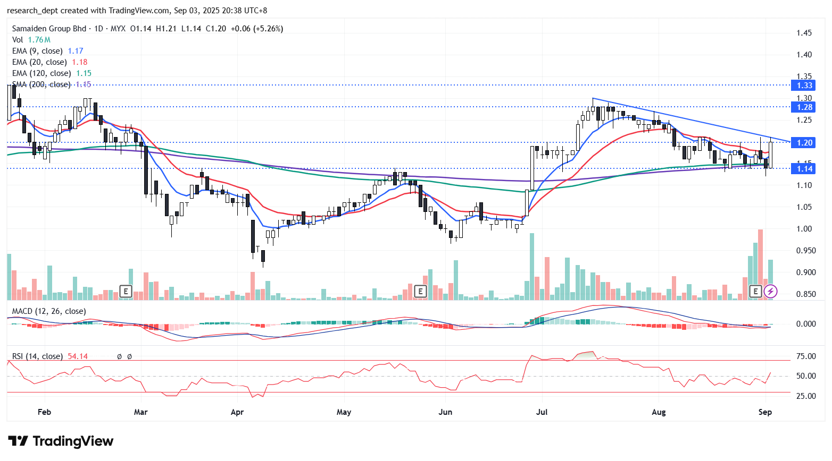Select the EMA (9, close) indicator legend
Screen dimensions: 832x461
tap(37, 51)
